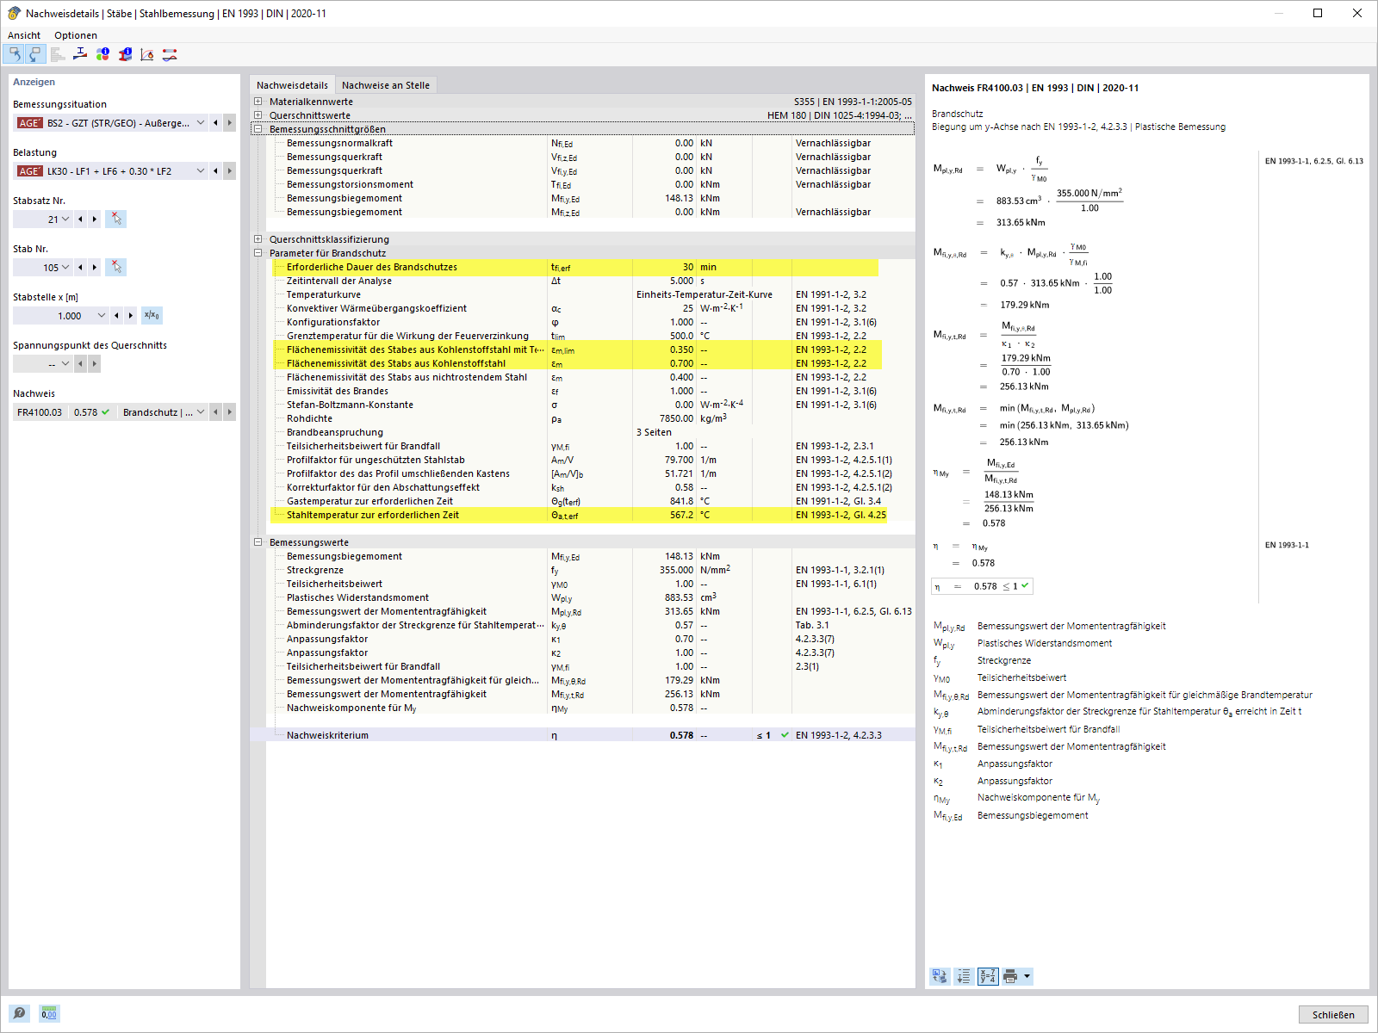Image resolution: width=1378 pixels, height=1033 pixels.
Task: Expand the Materialkennwerte section
Action: pos(258,101)
